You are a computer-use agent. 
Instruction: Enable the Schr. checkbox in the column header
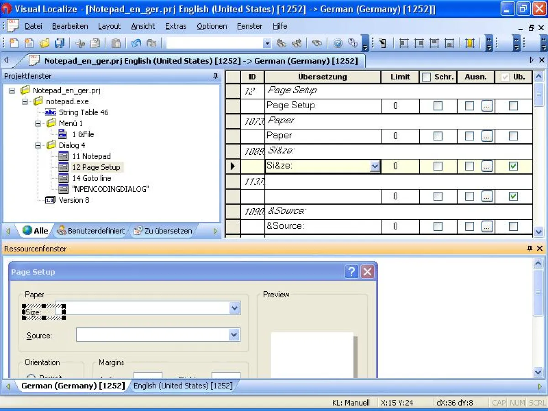427,77
